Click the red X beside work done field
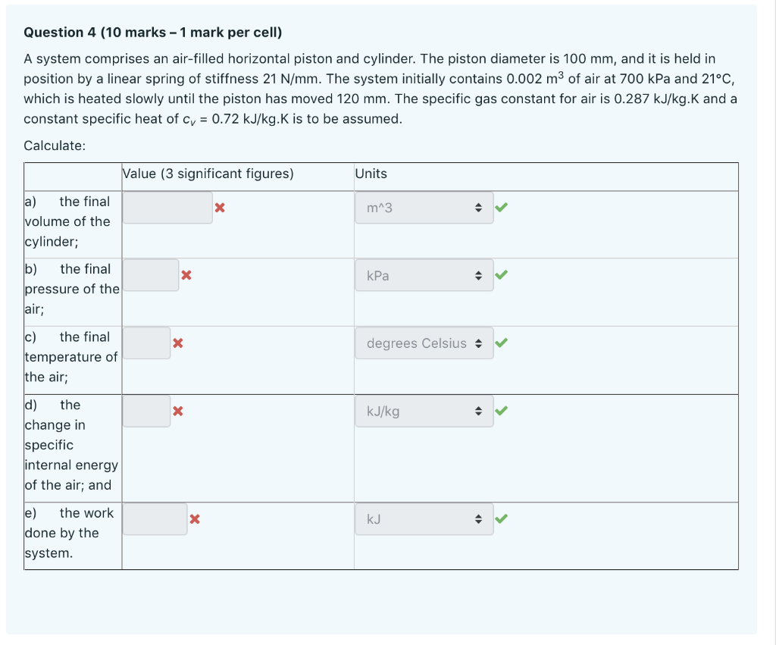776x645 pixels. (x=196, y=519)
